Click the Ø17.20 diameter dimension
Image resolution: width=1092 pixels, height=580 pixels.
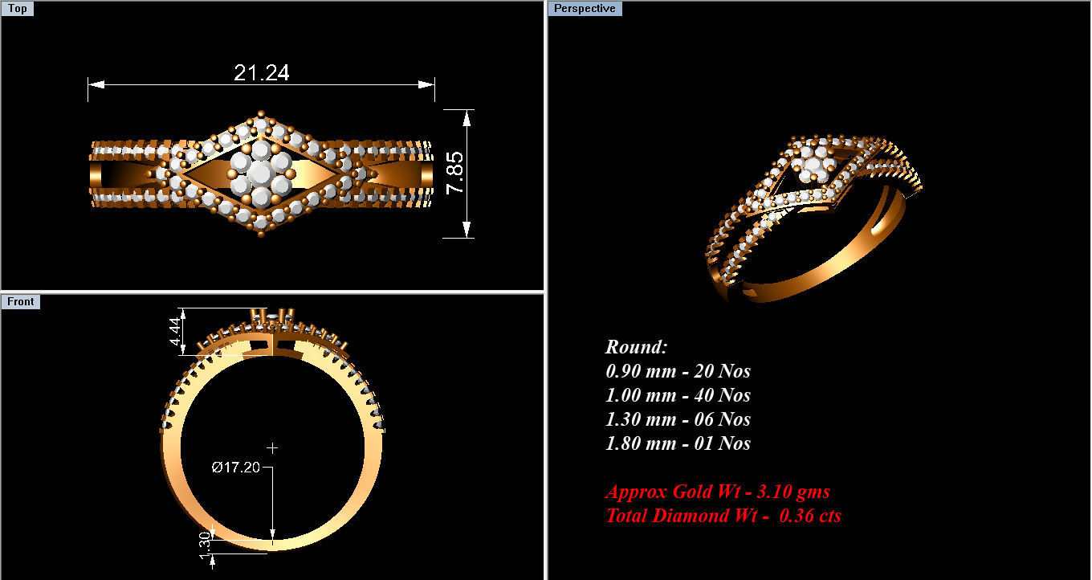coord(236,467)
